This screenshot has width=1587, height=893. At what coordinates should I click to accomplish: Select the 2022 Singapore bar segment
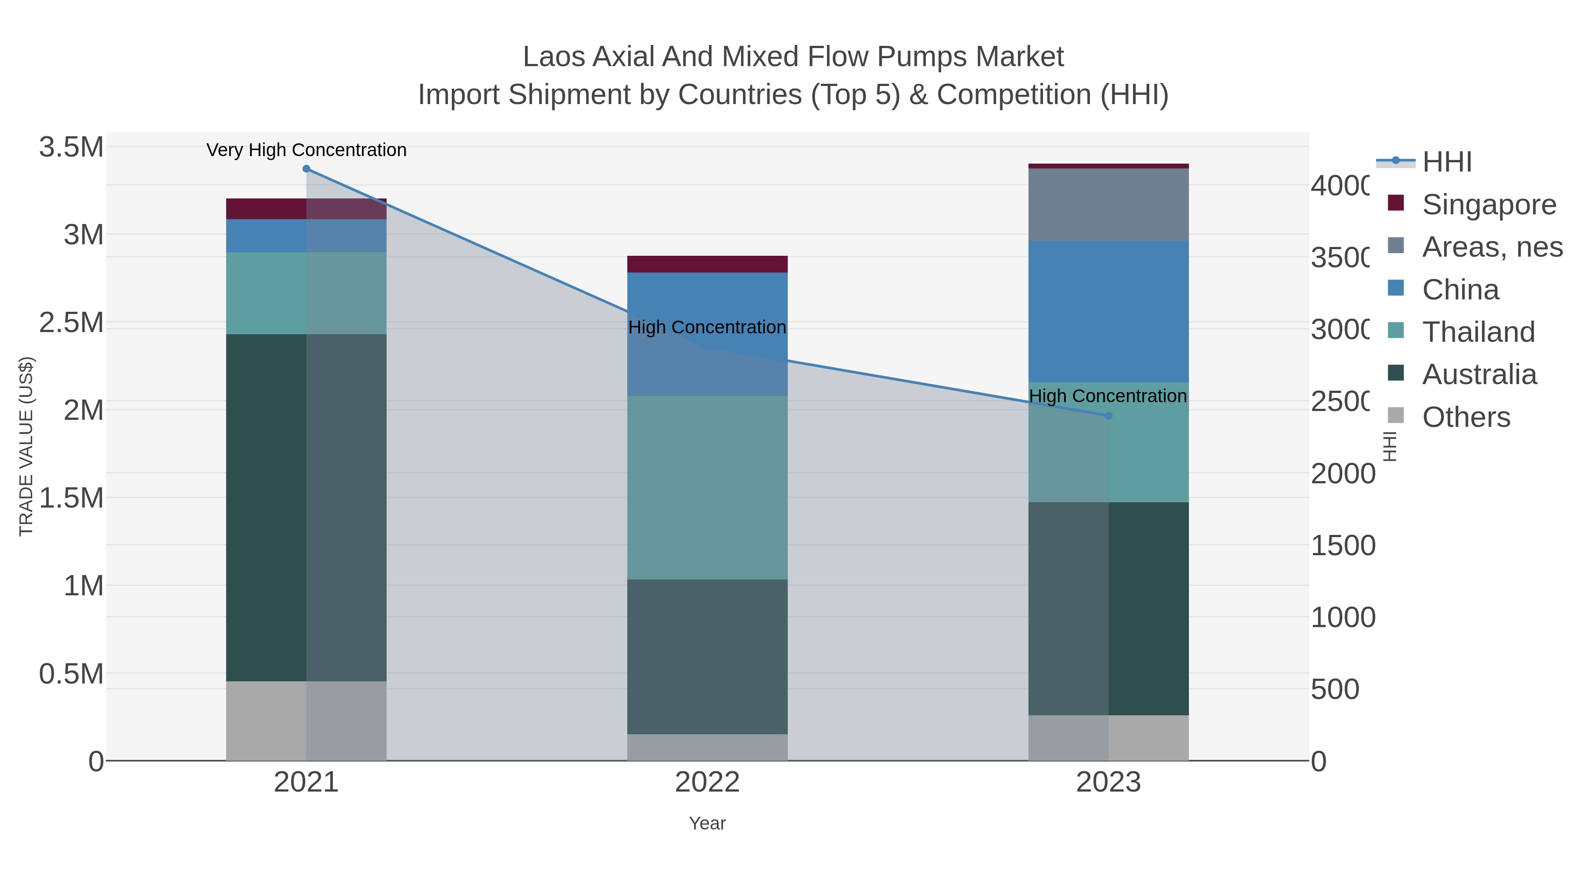coord(707,265)
